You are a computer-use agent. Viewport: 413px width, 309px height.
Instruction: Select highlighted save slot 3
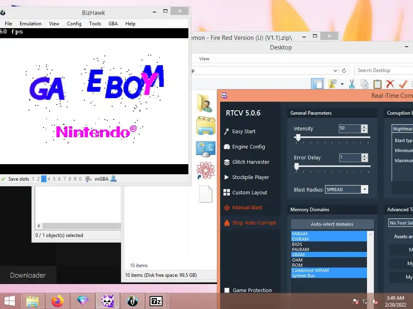click(44, 179)
